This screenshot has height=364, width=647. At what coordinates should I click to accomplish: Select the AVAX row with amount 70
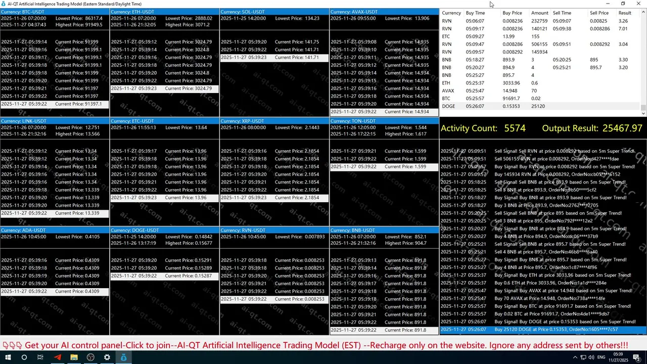(x=540, y=91)
